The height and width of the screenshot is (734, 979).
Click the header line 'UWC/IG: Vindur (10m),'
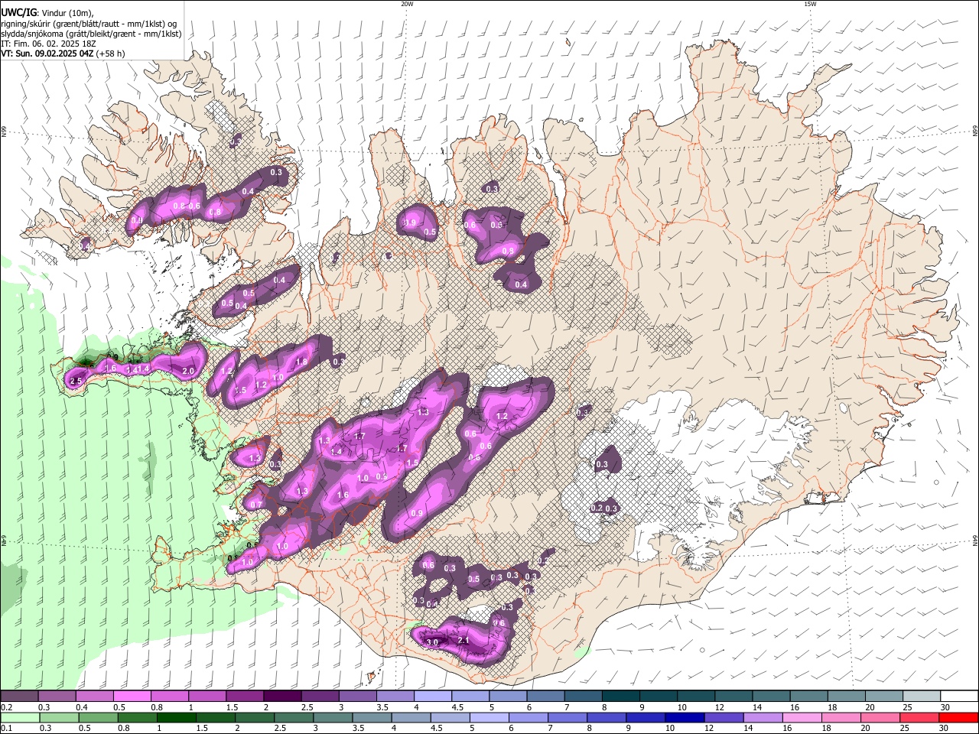[x=47, y=12]
